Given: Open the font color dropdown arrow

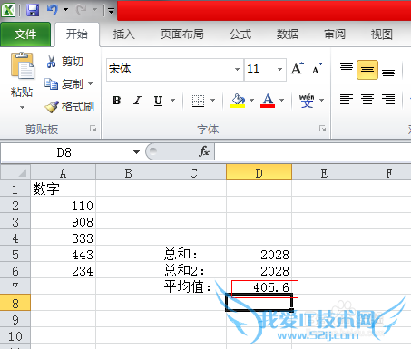Looking at the screenshot, I should tap(282, 100).
